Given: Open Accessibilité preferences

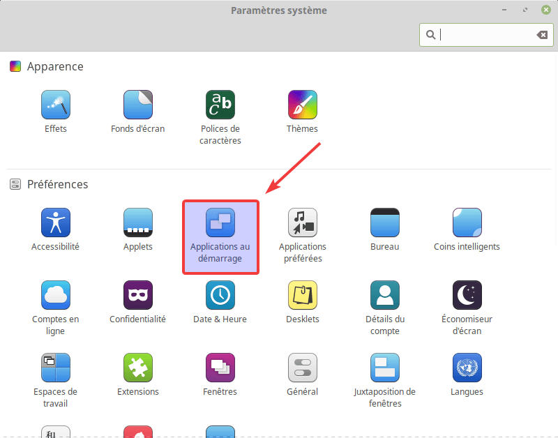Looking at the screenshot, I should [56, 222].
